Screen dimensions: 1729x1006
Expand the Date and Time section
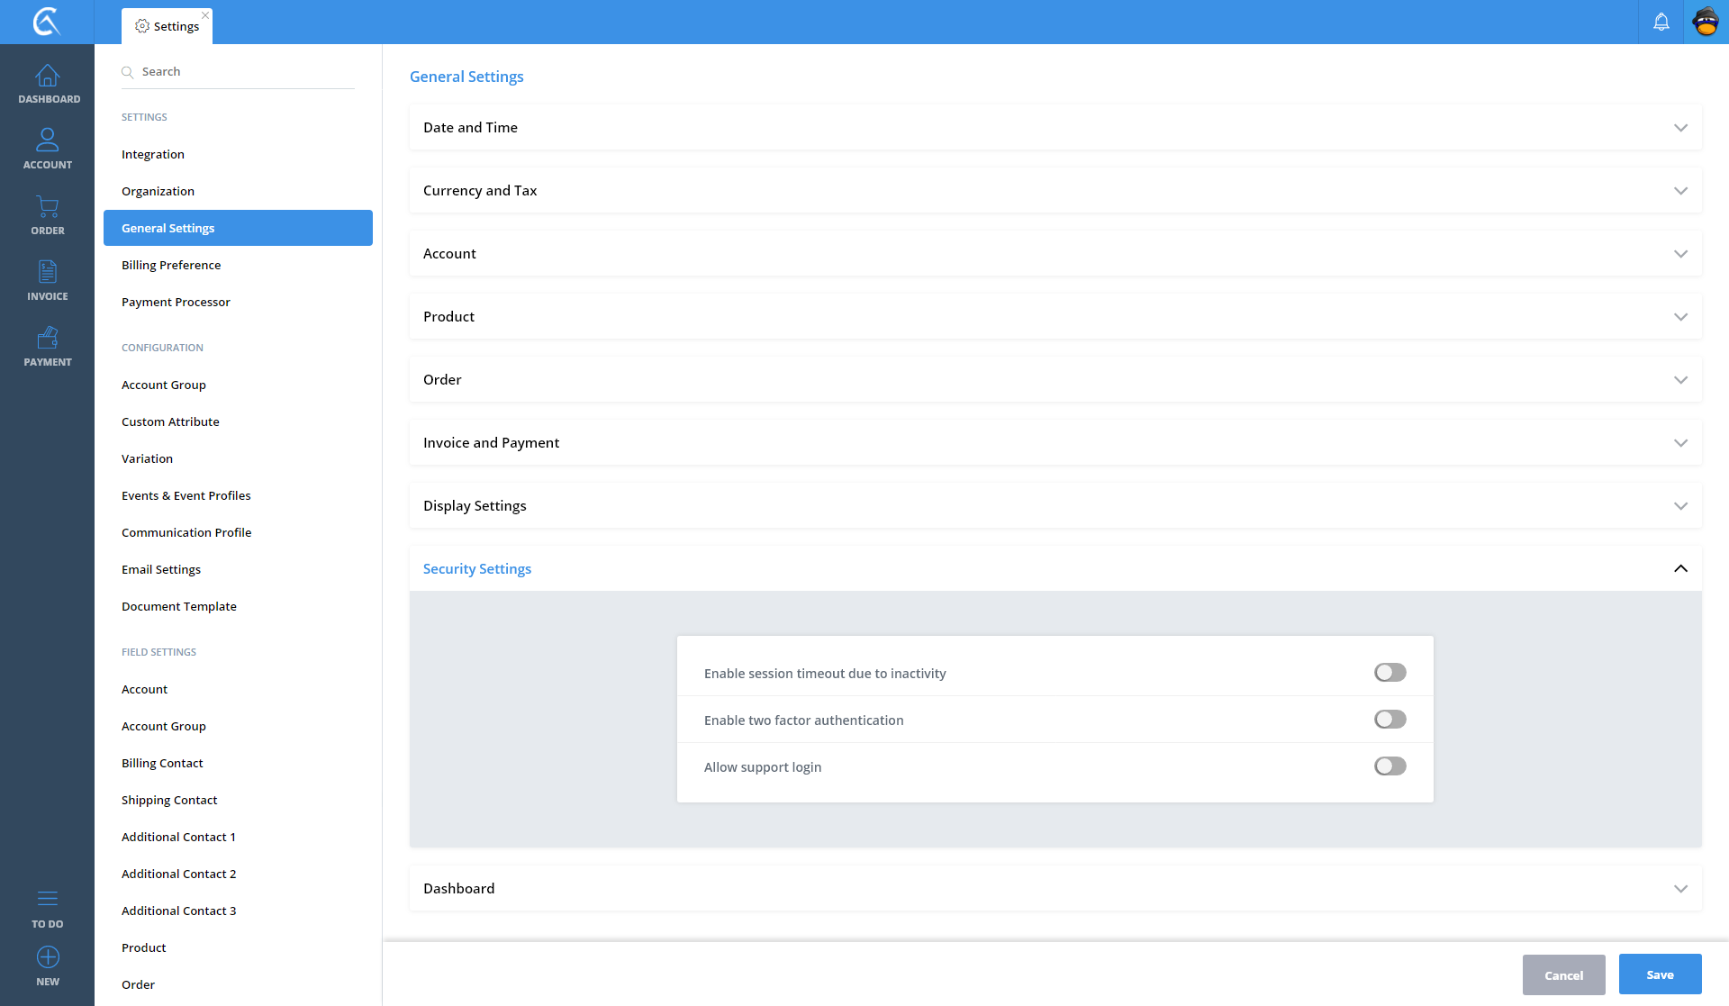(x=1055, y=128)
